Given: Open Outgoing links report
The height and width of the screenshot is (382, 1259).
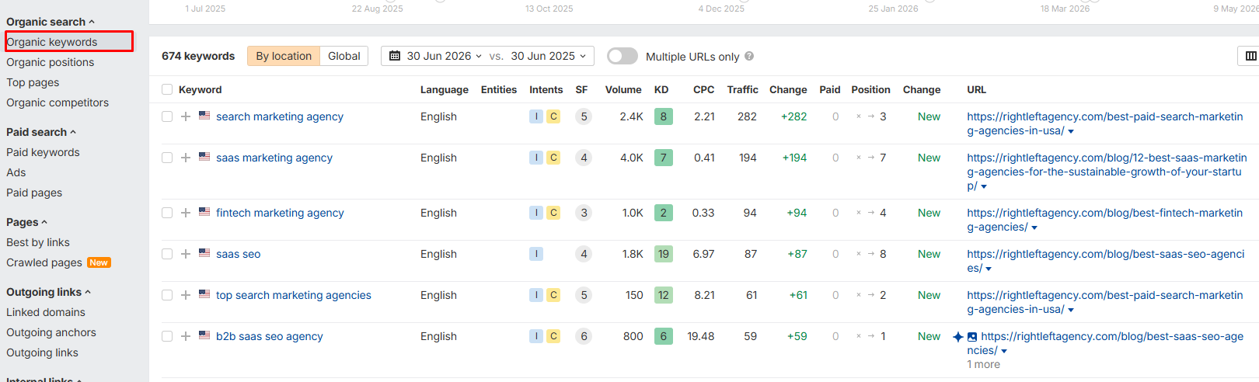Looking at the screenshot, I should pos(42,352).
